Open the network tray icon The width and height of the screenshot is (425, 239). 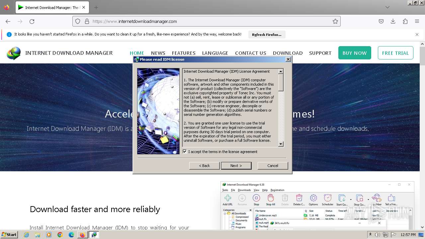tap(385, 235)
